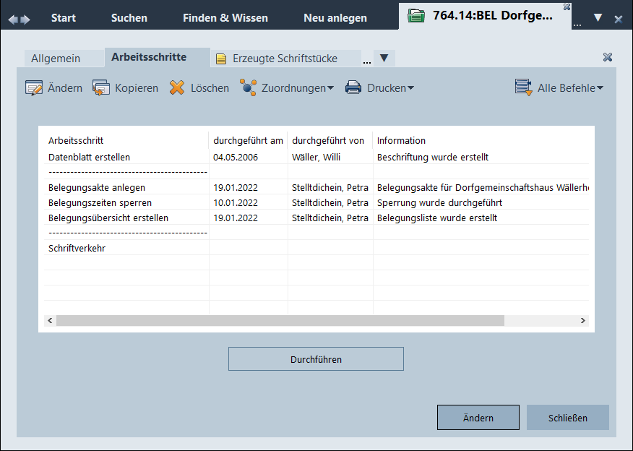Switch to the Allgemein tab
This screenshot has width=633, height=451.
click(x=56, y=59)
